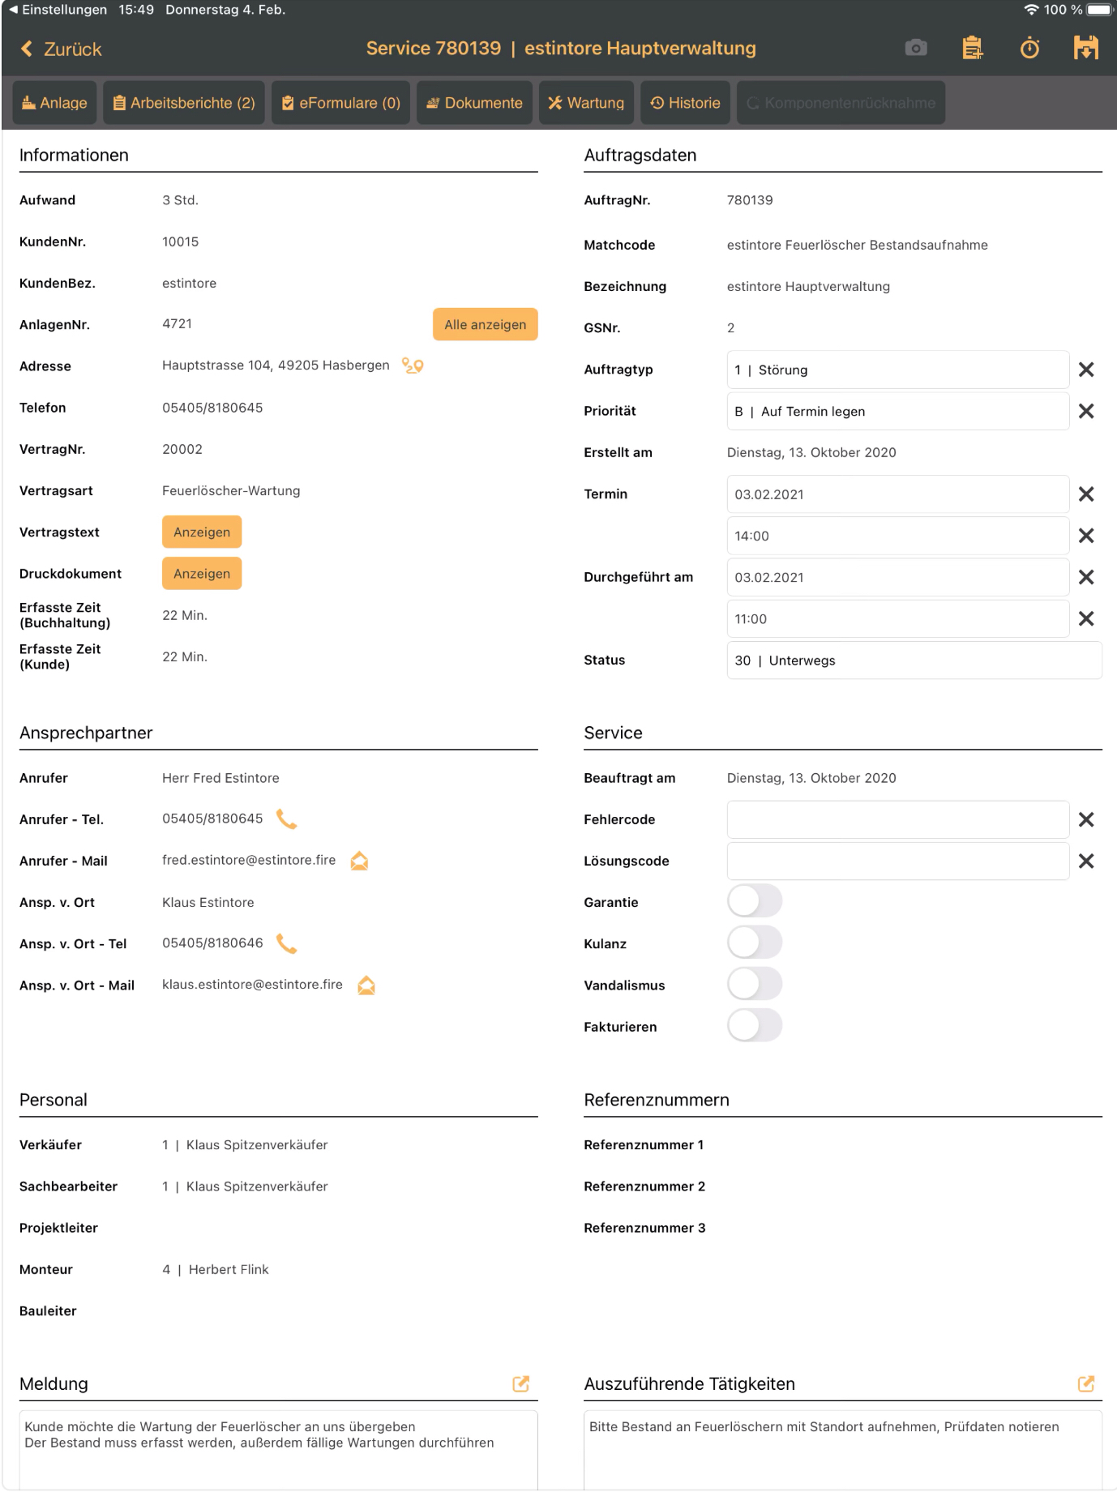Click the Fehlercode input field

[897, 819]
